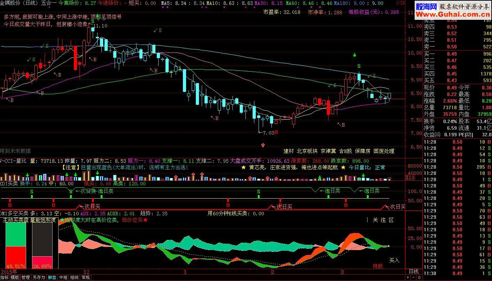This screenshot has height=281, width=492.
Task: Open the 模板 template tab
Action: pos(15,278)
